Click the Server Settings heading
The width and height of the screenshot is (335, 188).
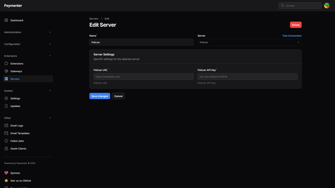tap(104, 55)
